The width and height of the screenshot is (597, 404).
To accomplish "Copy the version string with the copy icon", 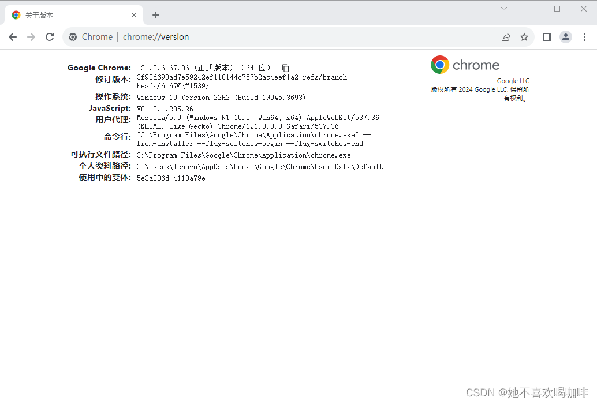I will 286,68.
